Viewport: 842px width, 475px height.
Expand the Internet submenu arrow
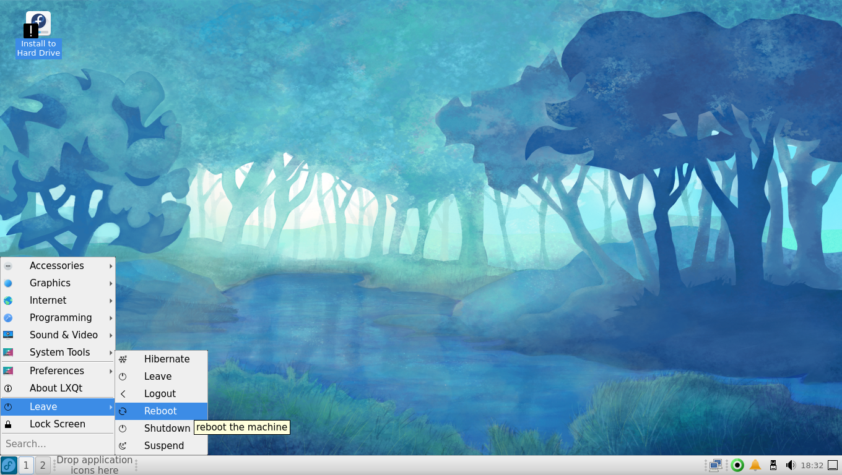click(111, 301)
